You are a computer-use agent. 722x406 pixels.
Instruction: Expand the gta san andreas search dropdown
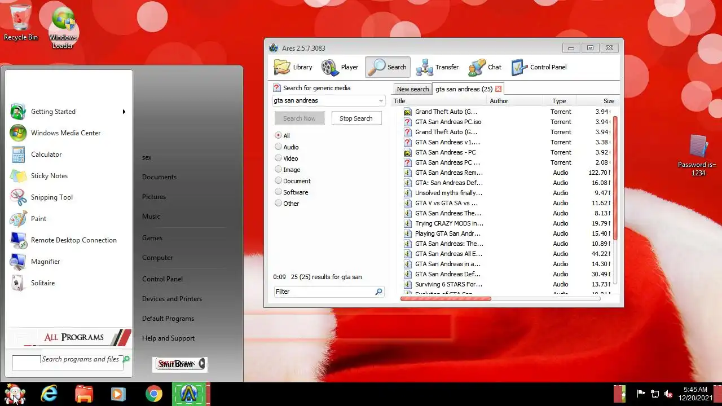pyautogui.click(x=381, y=101)
